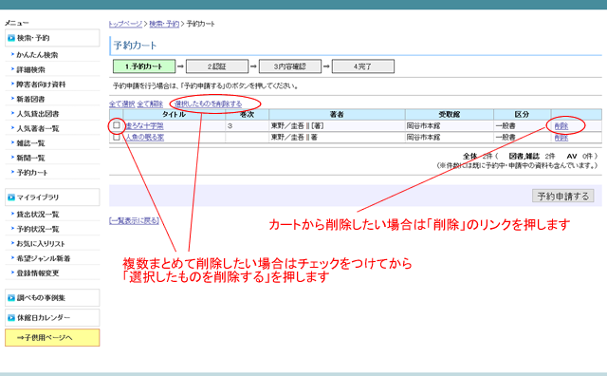Tick the 人魚の眠る家 row checkbox
607x376 pixels.
tap(117, 137)
